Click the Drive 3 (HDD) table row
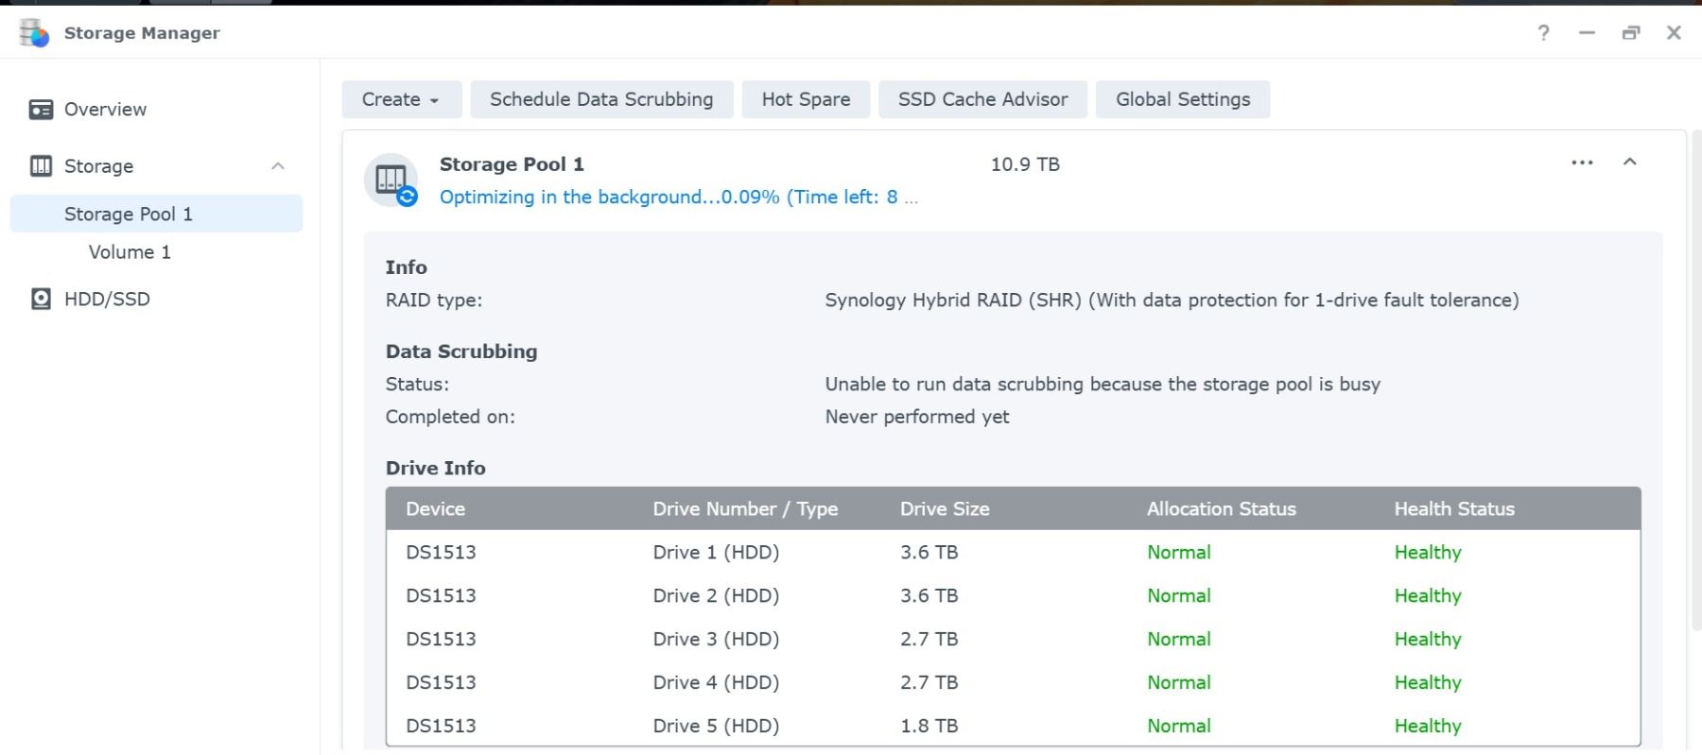Screen dimensions: 1702x755 (x=716, y=640)
